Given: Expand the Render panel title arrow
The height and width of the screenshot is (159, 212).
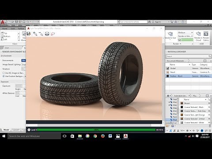Looking at the screenshot, I should point(180,44).
